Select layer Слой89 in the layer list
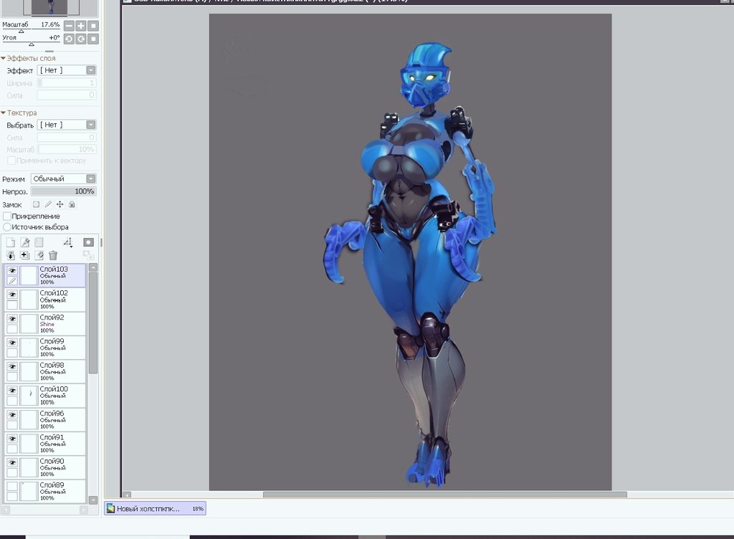This screenshot has width=734, height=539. pyautogui.click(x=45, y=491)
